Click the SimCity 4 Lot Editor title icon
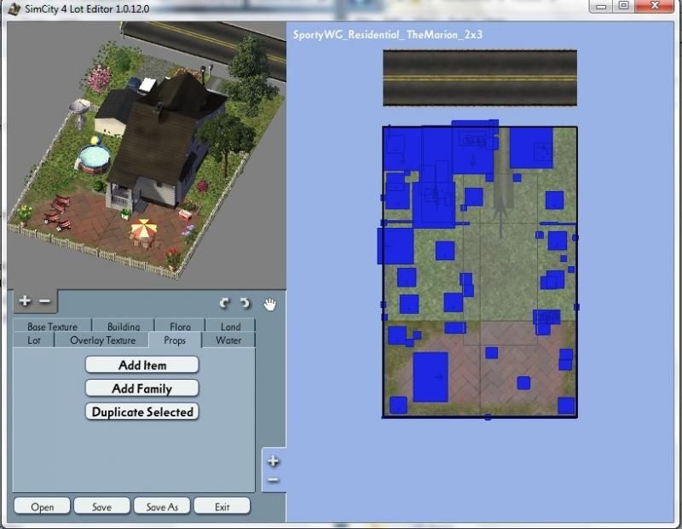The image size is (682, 529). click(x=14, y=9)
